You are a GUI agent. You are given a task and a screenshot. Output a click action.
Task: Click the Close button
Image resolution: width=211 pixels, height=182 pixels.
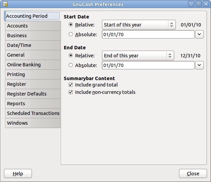[193, 174]
